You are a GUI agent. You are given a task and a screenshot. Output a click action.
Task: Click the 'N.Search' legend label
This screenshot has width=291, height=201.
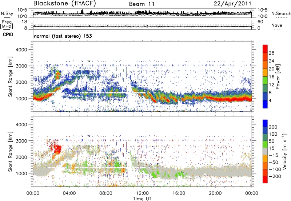(281, 13)
